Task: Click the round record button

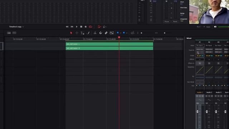Action: pyautogui.click(x=86, y=27)
